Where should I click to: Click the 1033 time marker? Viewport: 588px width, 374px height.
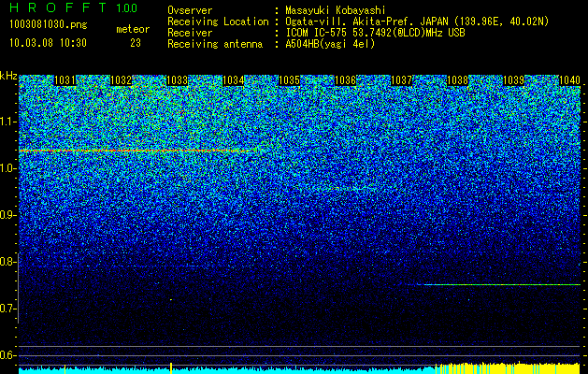pyautogui.click(x=177, y=80)
